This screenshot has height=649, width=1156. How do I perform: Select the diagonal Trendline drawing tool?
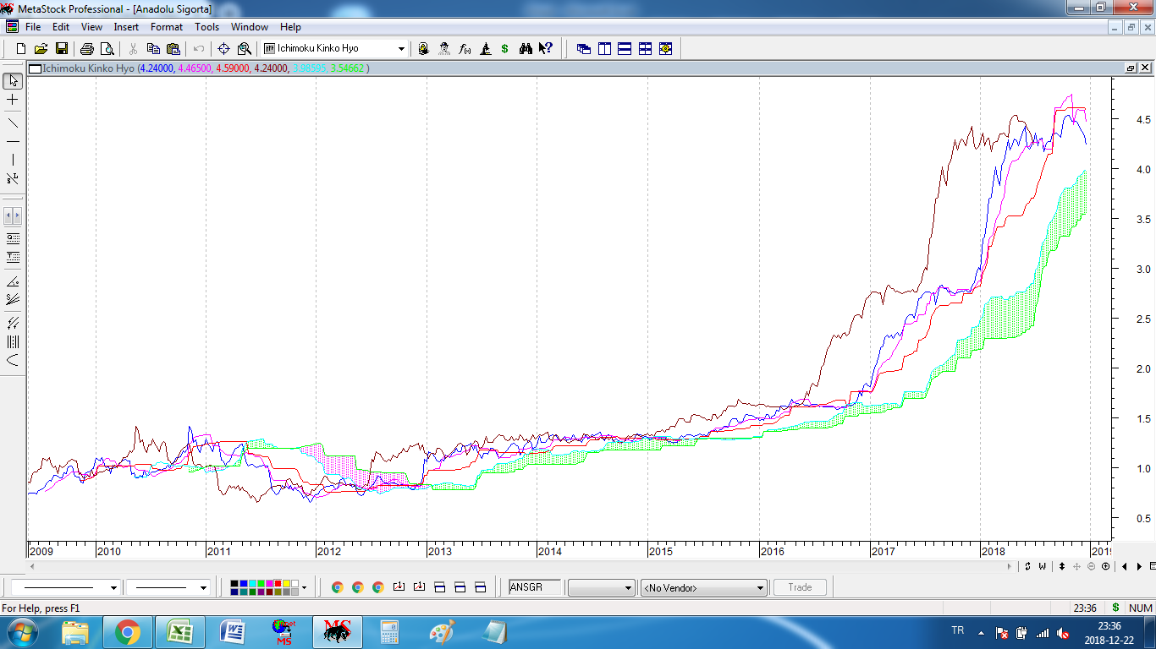coord(13,122)
